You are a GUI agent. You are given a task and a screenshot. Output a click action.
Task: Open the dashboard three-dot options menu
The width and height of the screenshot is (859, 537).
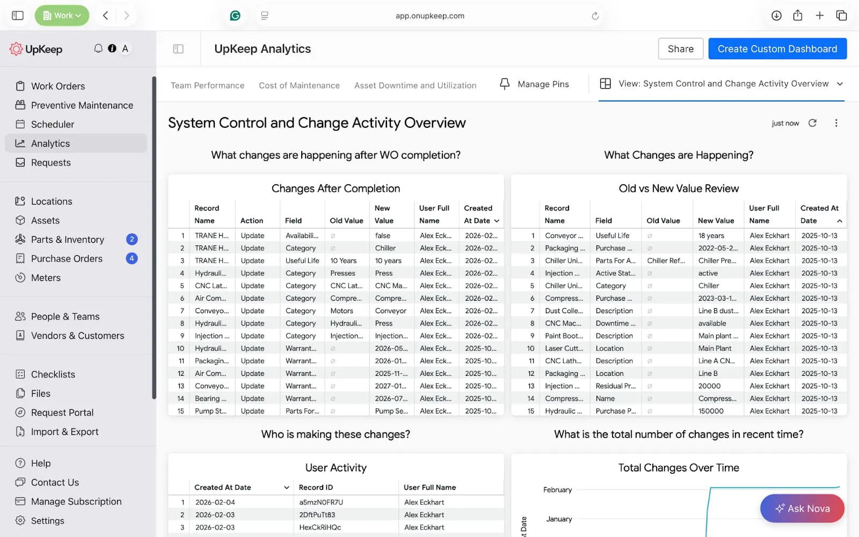click(x=836, y=123)
